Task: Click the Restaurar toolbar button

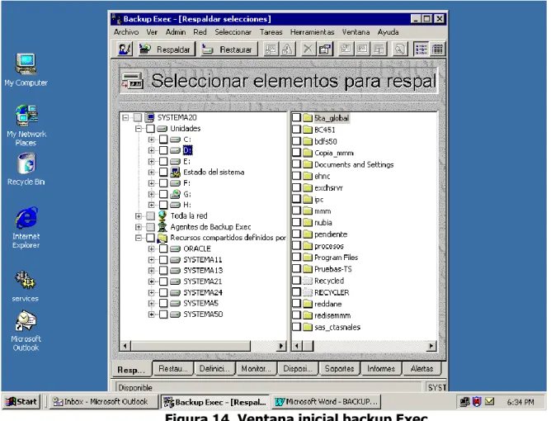Action: point(228,50)
